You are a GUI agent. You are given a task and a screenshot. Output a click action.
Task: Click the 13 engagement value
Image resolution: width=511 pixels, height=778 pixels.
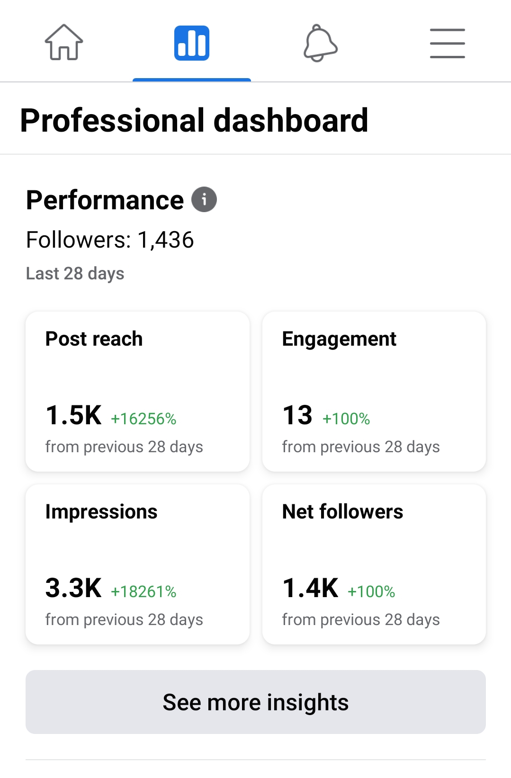click(x=297, y=415)
